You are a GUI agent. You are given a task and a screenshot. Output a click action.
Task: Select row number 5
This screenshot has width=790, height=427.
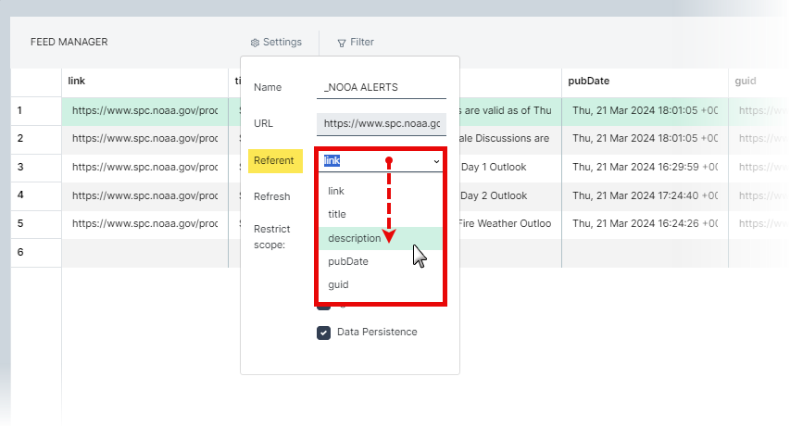point(36,224)
